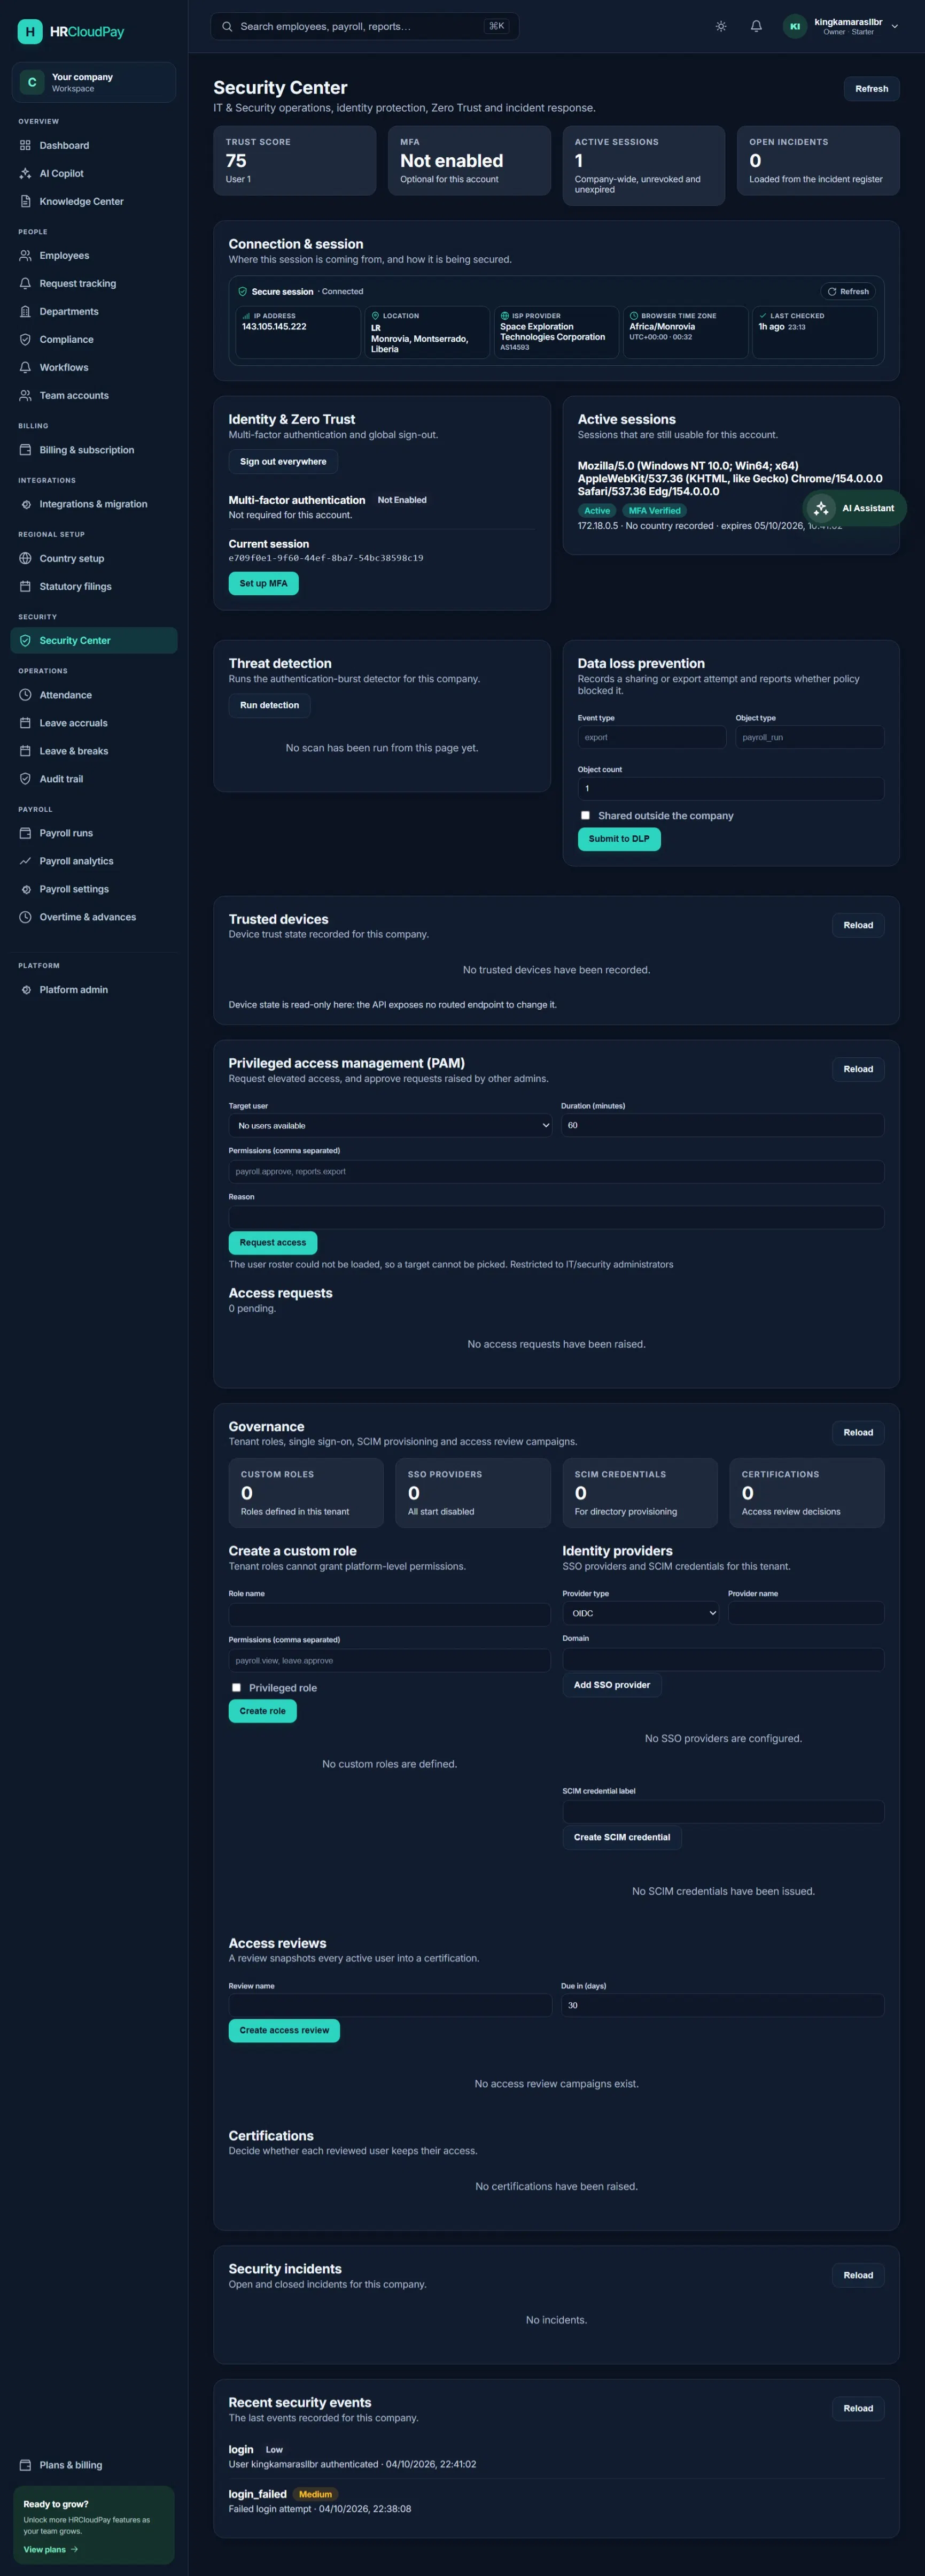Tick the Shared outside the company checkbox
Image resolution: width=925 pixels, height=2576 pixels.
[x=585, y=816]
